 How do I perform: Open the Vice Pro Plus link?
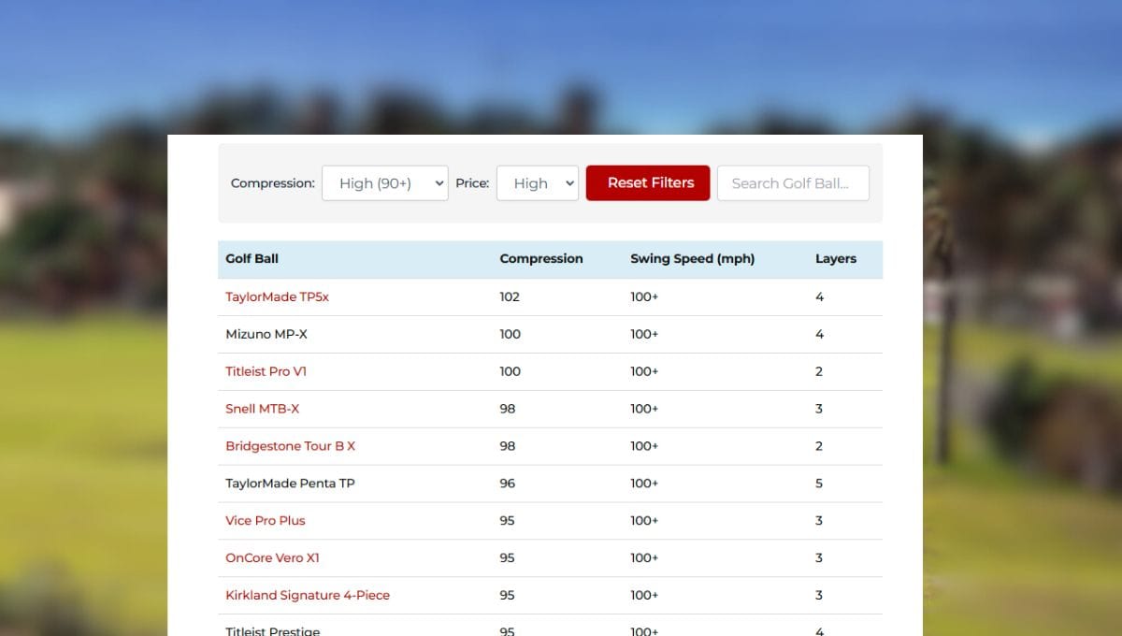(x=265, y=521)
